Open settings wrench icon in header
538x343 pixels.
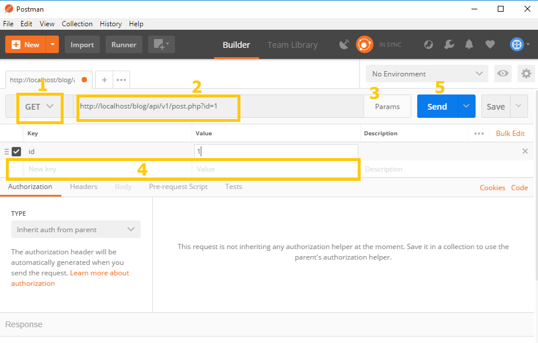(449, 44)
